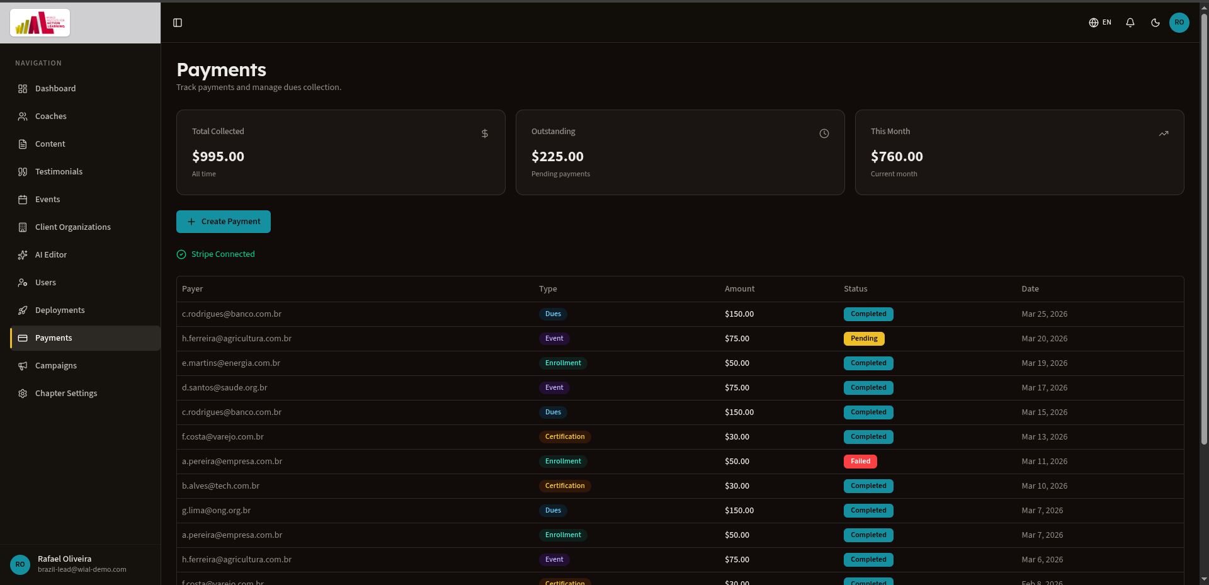
Task: Click the Testimonials quote icon
Action: [23, 172]
